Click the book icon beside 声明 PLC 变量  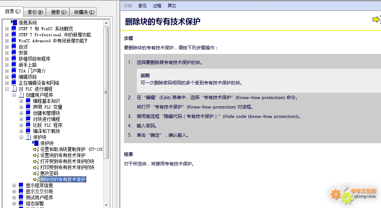point(28,107)
